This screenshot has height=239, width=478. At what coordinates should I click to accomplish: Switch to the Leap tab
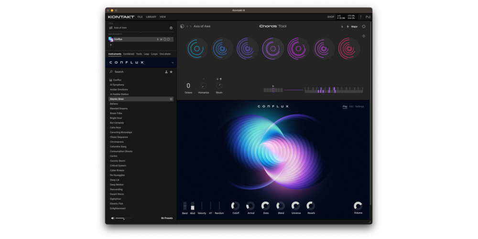pos(146,54)
